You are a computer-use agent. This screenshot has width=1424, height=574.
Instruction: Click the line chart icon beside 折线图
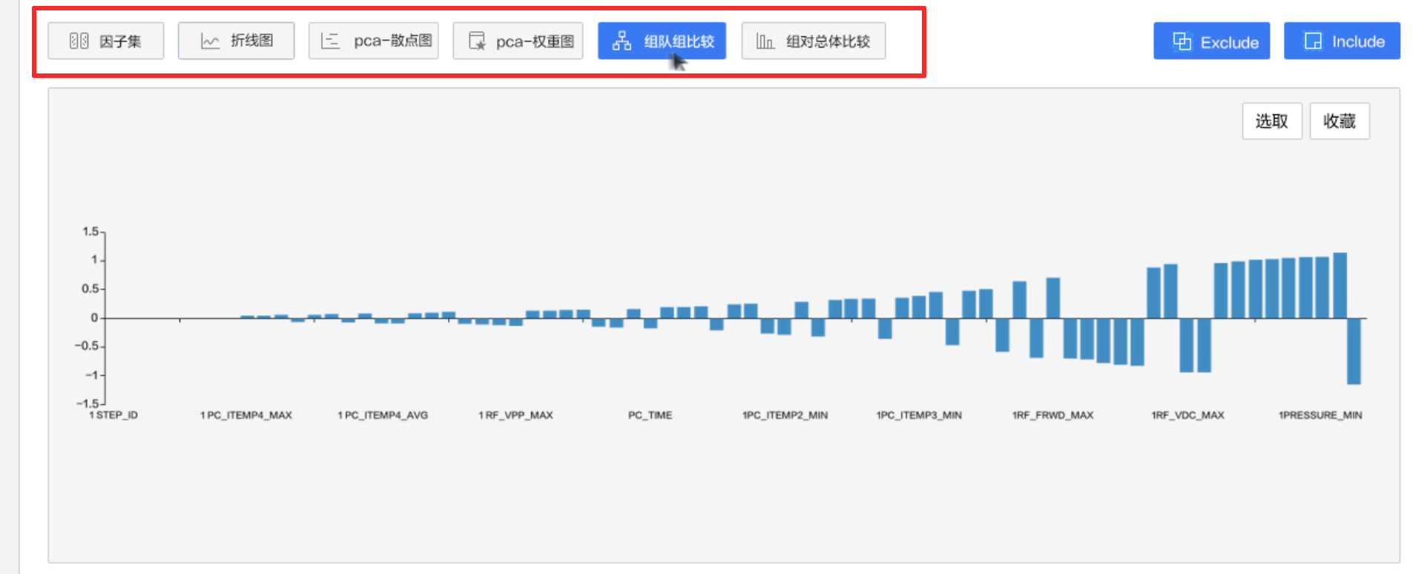(210, 41)
